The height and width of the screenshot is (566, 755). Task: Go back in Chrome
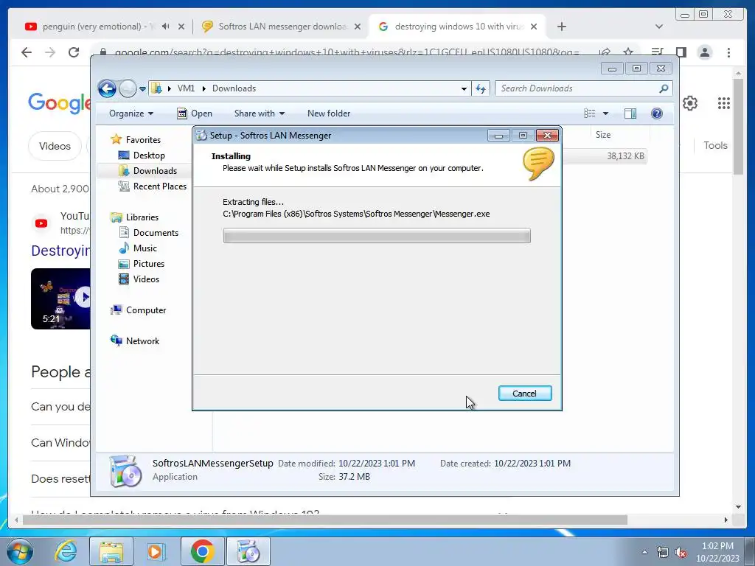click(27, 52)
